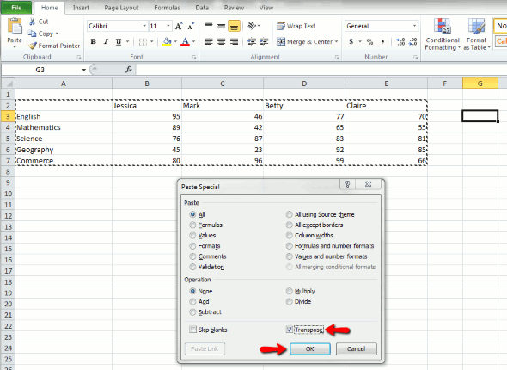Viewport: 507px width, 370px height.
Task: Open Copy dropdown arrow
Action: 57,34
